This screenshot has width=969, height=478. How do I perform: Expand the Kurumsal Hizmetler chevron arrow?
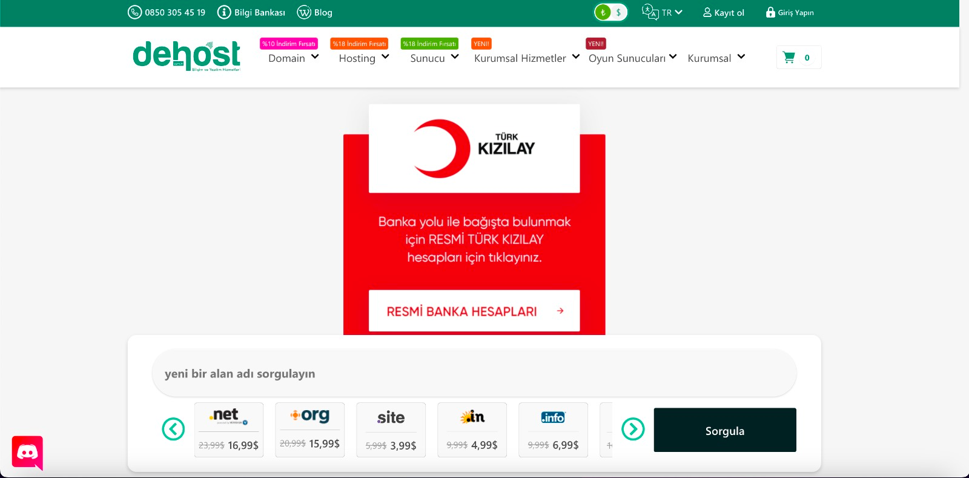(576, 57)
